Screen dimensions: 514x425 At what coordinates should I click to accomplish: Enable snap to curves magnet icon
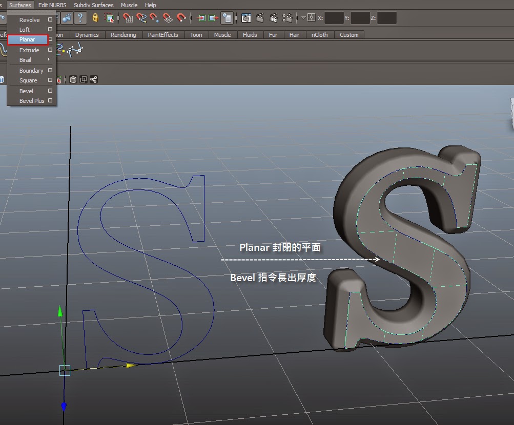pyautogui.click(x=141, y=18)
